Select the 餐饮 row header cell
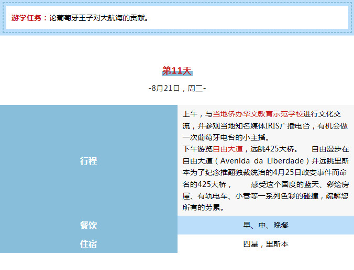The width and height of the screenshot is (354, 270). click(88, 225)
